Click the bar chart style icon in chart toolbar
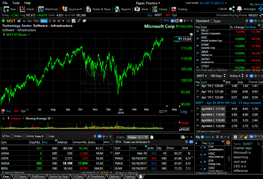 68,21
